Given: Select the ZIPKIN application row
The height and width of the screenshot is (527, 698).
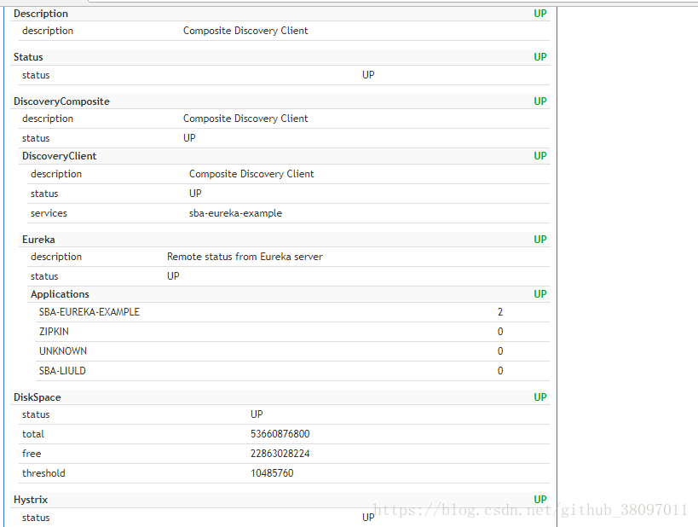Looking at the screenshot, I should [292, 332].
